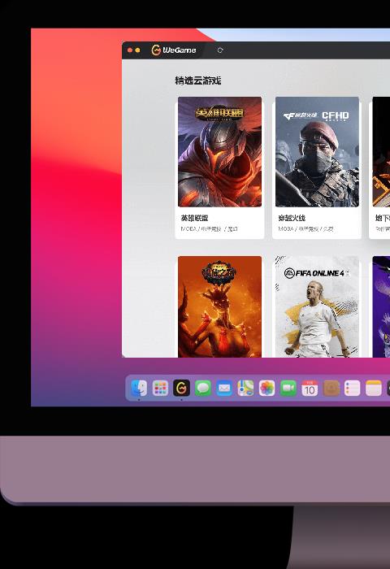
Task: Open Photos from the dock
Action: (x=267, y=388)
